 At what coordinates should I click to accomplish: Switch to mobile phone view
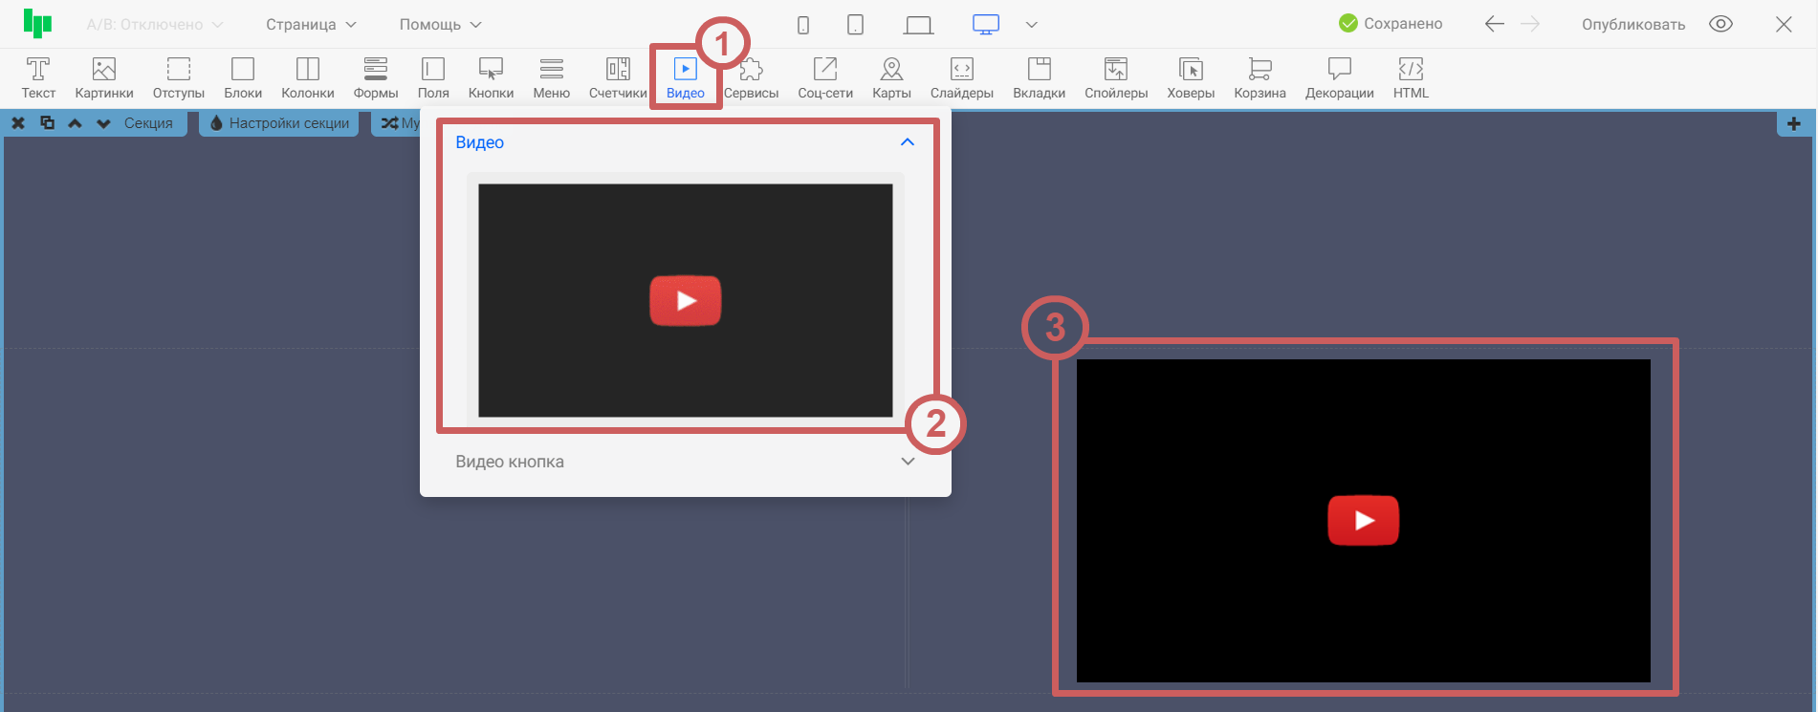pyautogui.click(x=803, y=25)
